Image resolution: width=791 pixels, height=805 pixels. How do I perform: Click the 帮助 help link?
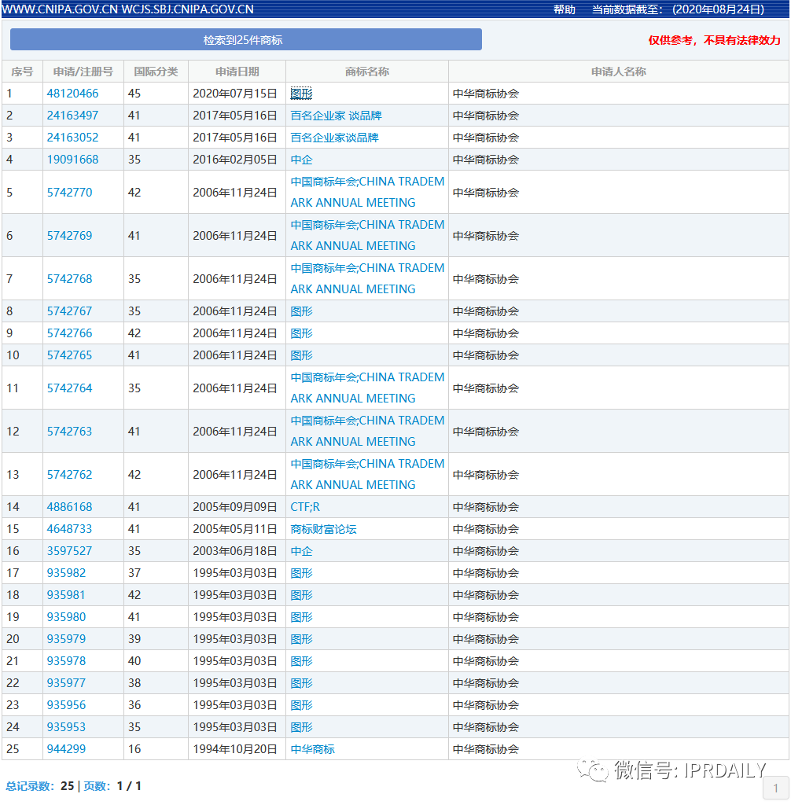pos(564,9)
